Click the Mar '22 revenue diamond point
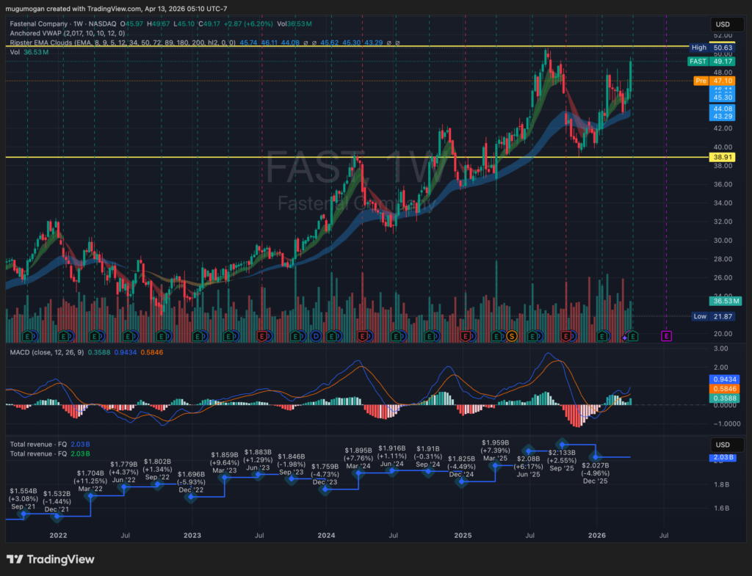Image resolution: width=752 pixels, height=576 pixels. (91, 496)
